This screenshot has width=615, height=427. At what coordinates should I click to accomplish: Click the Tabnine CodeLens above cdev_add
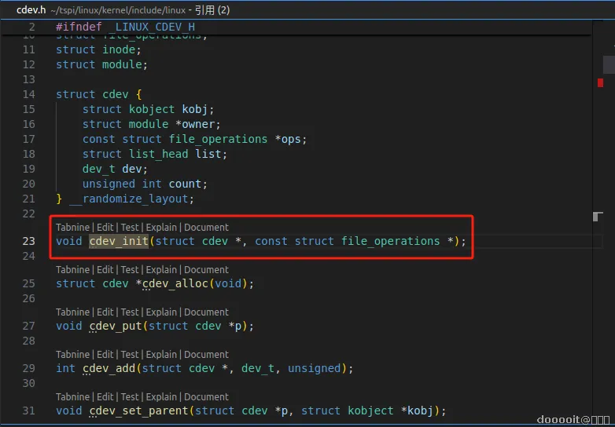point(72,354)
